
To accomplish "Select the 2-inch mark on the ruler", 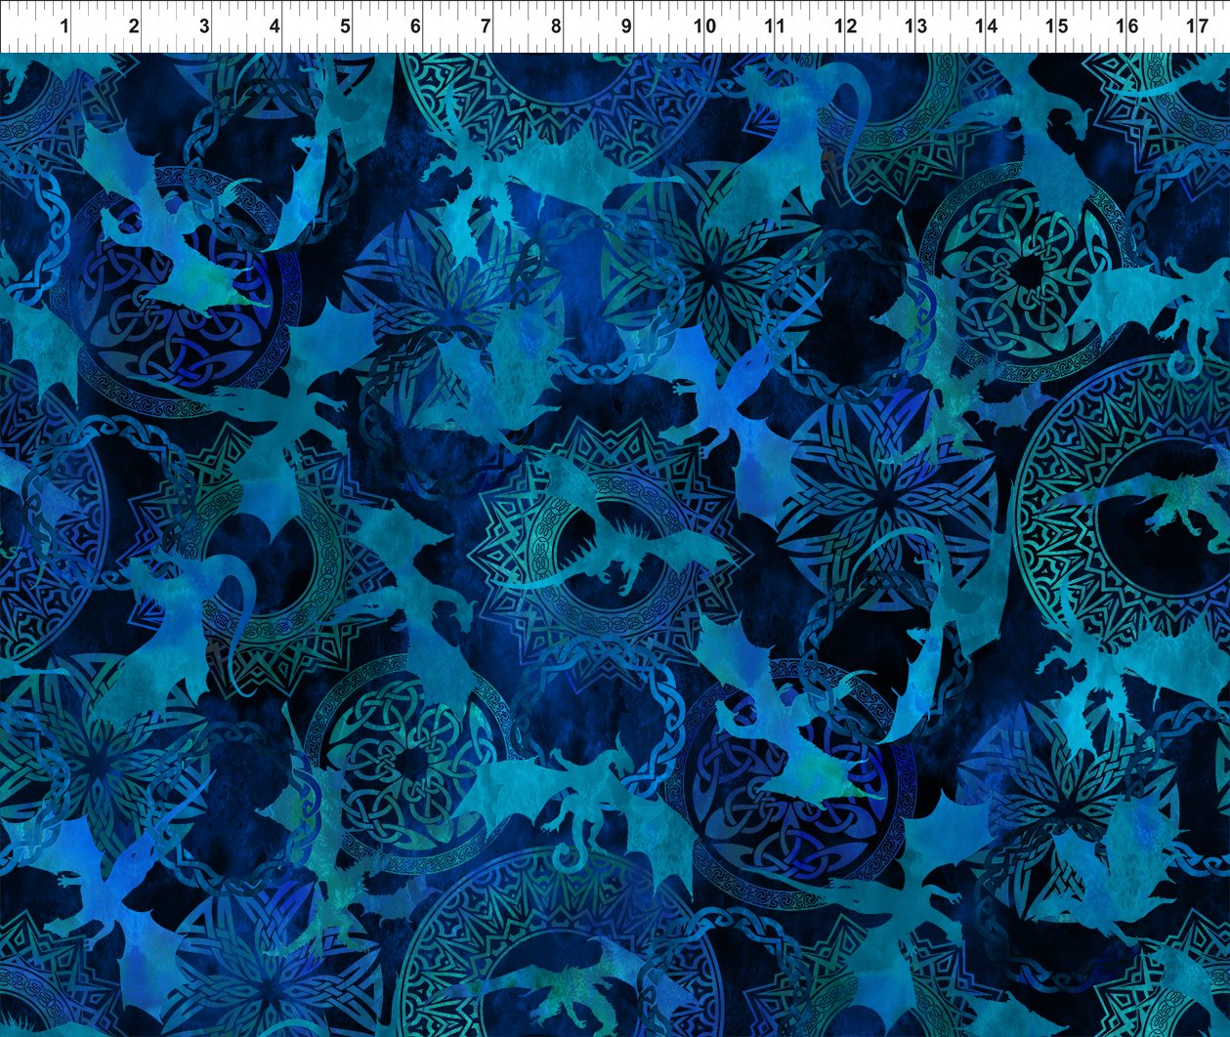I will [134, 26].
